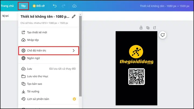This screenshot has height=109, width=194.
Task: Edit design name with pencil icon
Action: pos(74,16)
